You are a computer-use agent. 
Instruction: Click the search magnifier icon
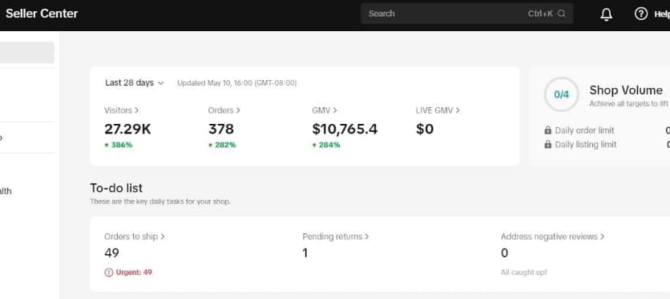click(562, 14)
